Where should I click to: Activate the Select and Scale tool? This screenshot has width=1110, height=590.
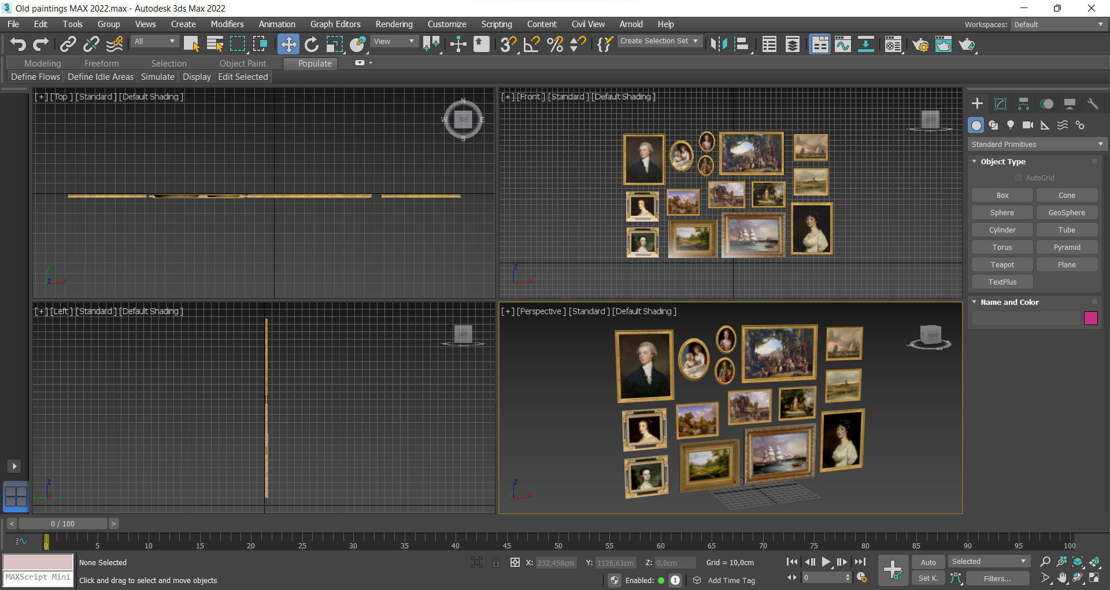pos(335,45)
